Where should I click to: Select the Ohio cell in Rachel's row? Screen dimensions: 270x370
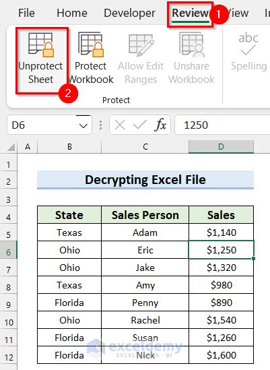69,320
